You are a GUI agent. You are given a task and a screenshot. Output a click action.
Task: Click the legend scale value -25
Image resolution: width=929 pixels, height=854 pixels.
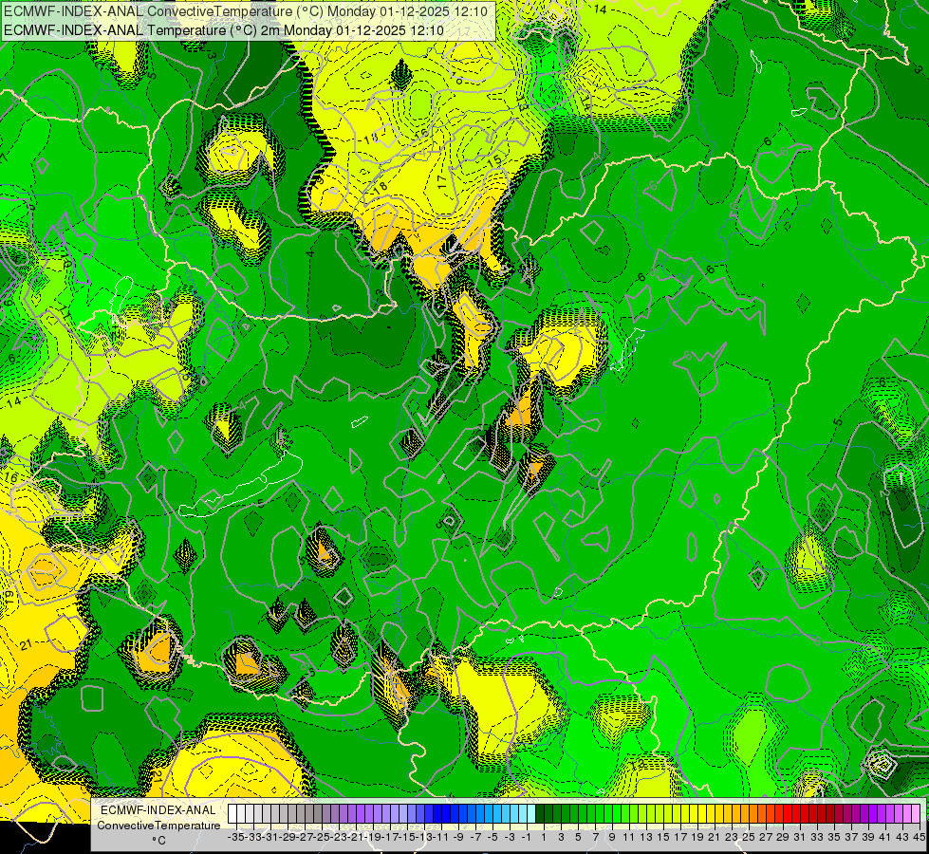tap(323, 838)
